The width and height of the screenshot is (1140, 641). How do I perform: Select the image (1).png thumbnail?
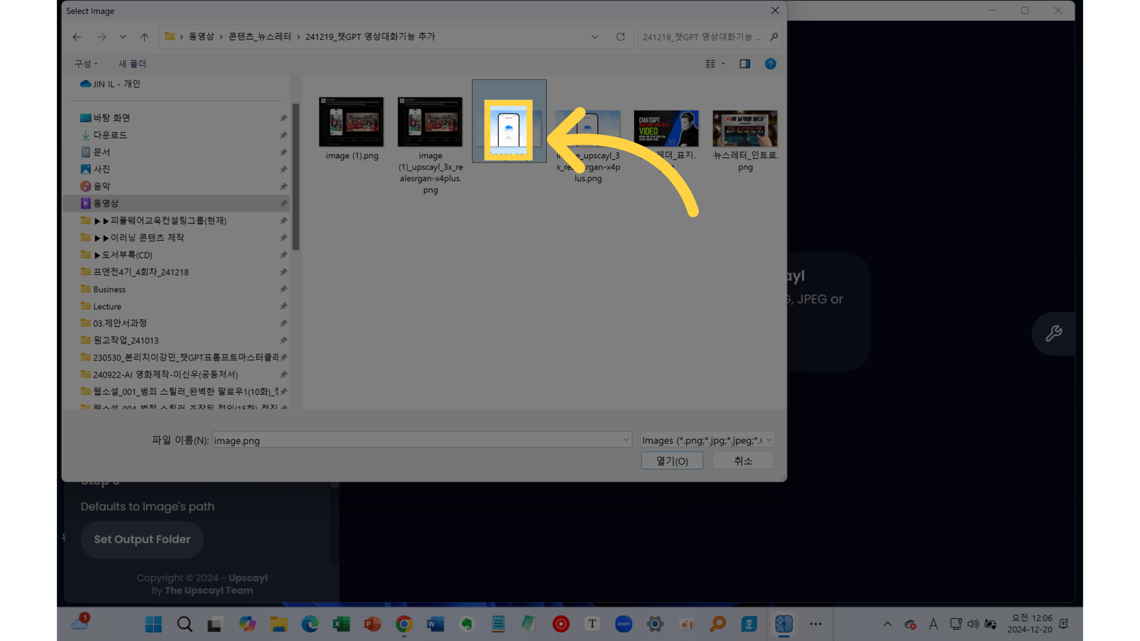pos(351,122)
